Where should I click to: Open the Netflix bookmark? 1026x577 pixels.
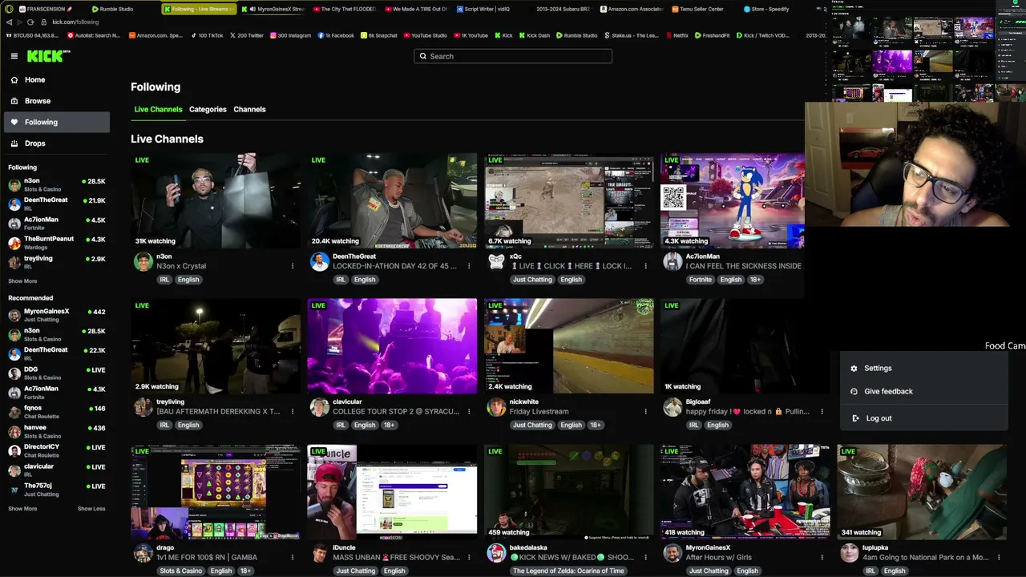coord(677,35)
